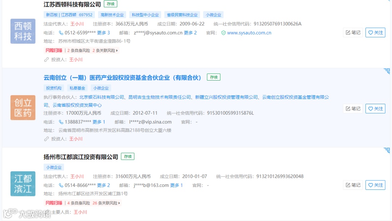Expand 2 条关联风险 arrow for 江苏西顿

point(117,50)
